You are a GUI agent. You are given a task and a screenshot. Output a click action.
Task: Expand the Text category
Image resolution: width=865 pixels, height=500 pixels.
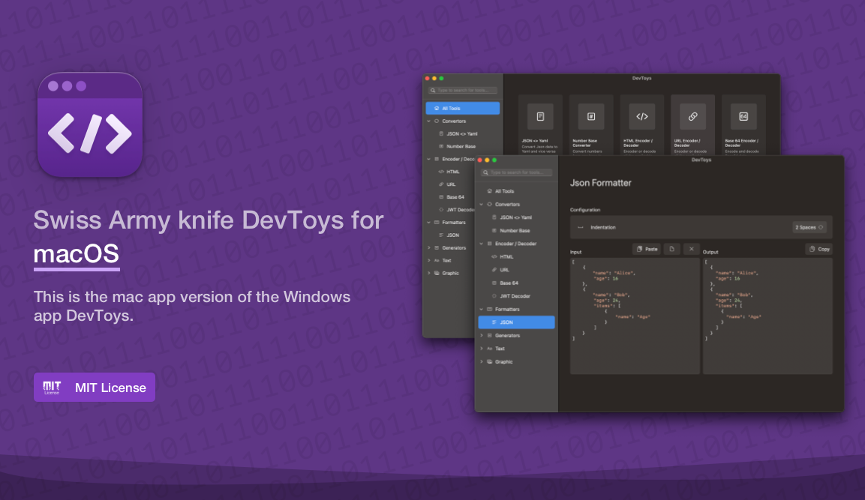pos(498,348)
